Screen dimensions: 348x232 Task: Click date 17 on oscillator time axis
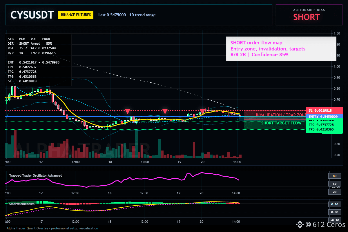(x=41, y=193)
